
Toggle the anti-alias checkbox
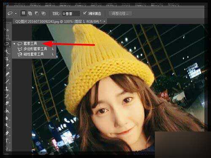85,13
